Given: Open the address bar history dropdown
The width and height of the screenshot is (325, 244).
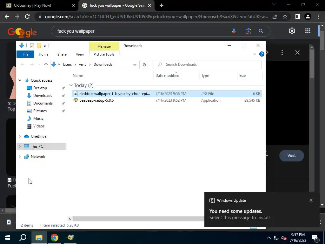Looking at the screenshot, I should (x=135, y=64).
